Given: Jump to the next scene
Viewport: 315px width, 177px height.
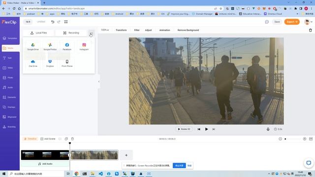Looking at the screenshot, I should pos(214,129).
